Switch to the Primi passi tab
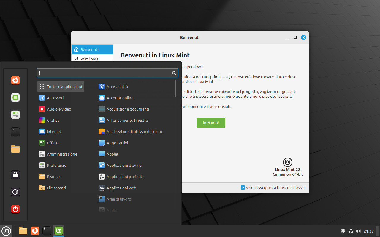380x237 pixels. (90, 59)
